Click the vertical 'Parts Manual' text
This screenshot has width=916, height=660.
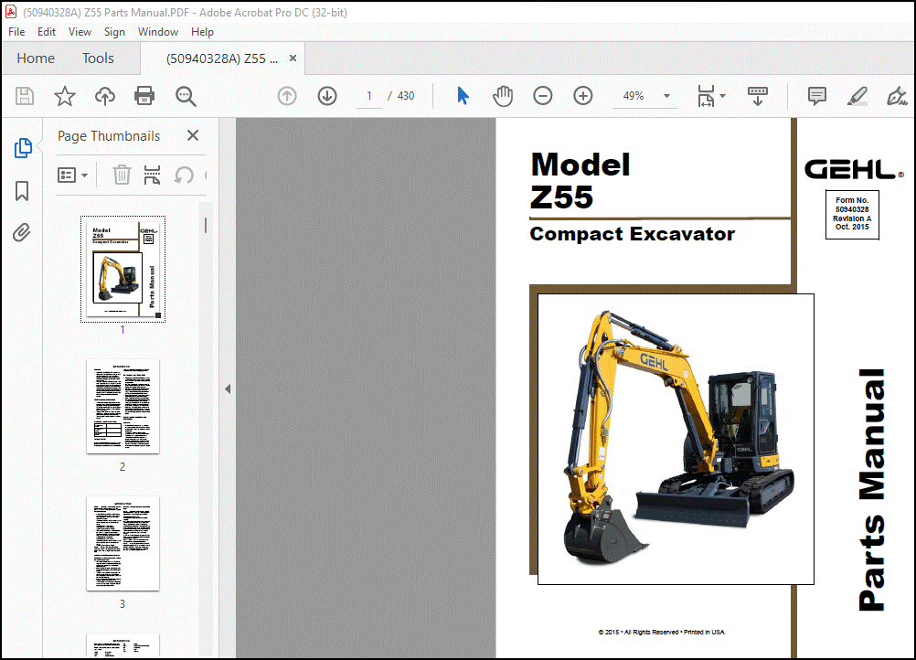point(872,489)
